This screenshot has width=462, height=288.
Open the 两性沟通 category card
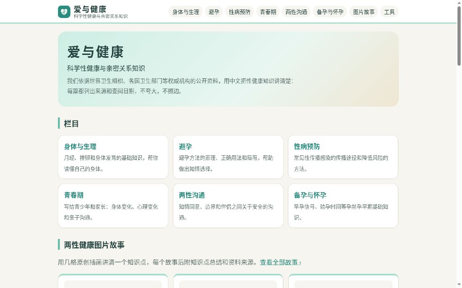[228, 206]
